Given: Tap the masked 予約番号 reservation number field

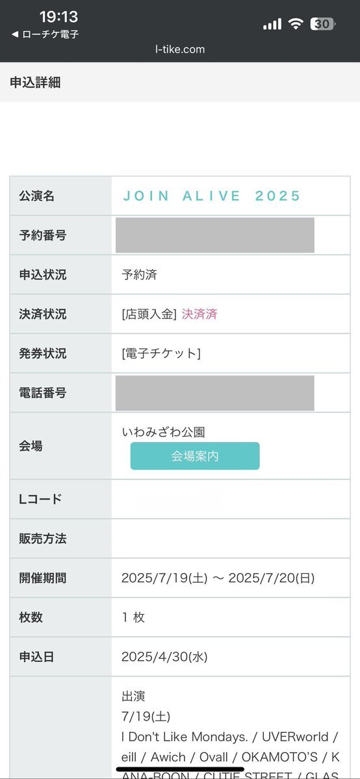Looking at the screenshot, I should pos(215,235).
